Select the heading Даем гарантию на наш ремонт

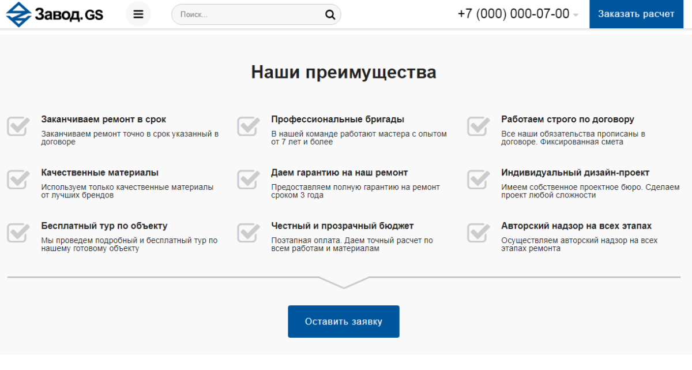coord(339,172)
